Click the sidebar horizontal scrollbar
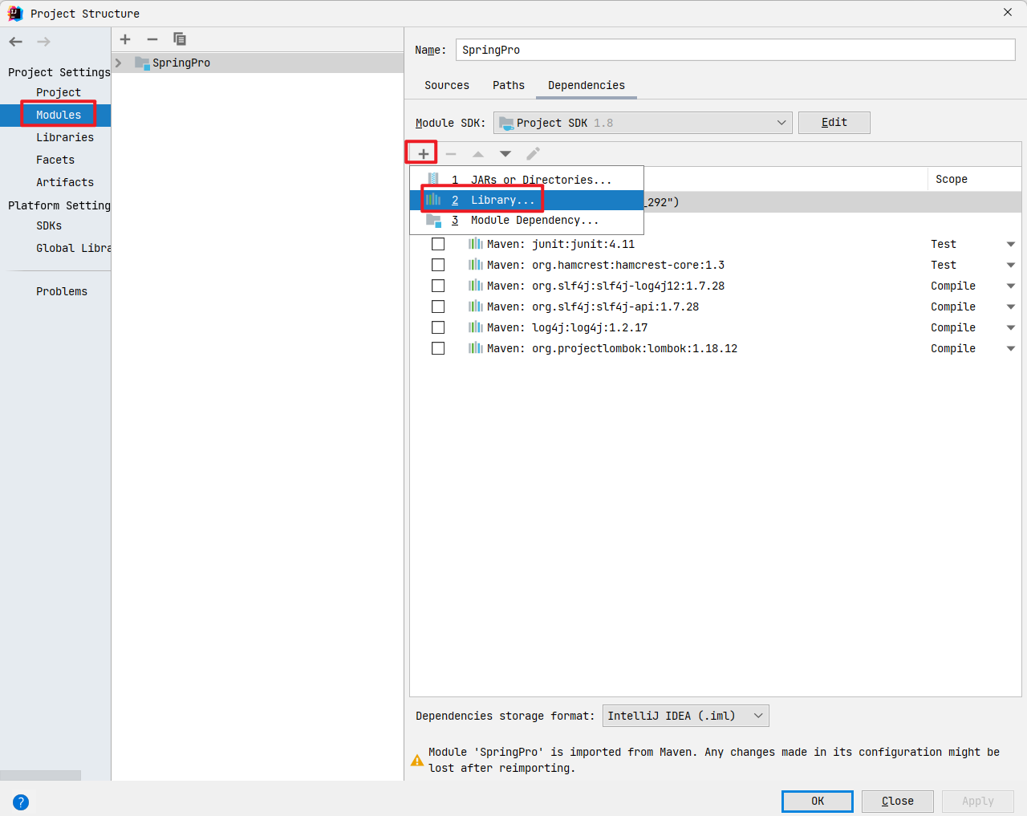The width and height of the screenshot is (1027, 816). click(x=40, y=775)
